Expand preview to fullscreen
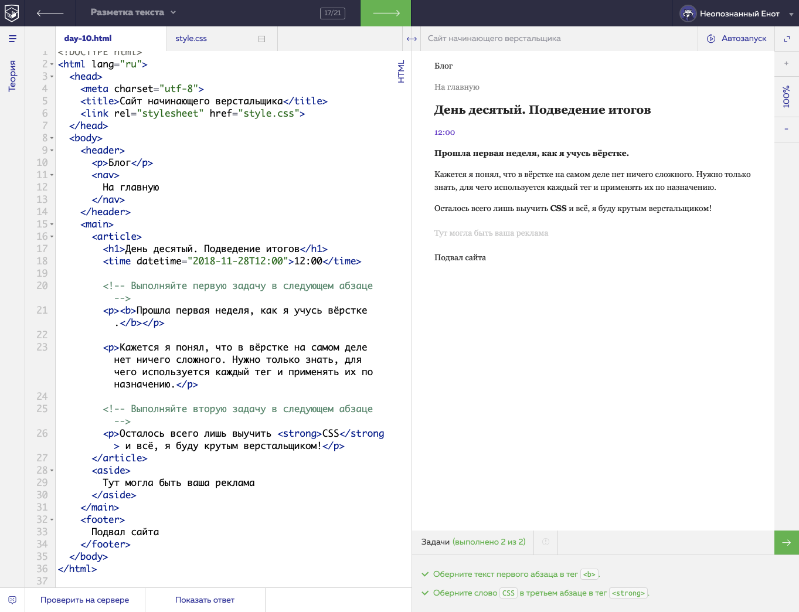This screenshot has height=612, width=799. pos(787,39)
